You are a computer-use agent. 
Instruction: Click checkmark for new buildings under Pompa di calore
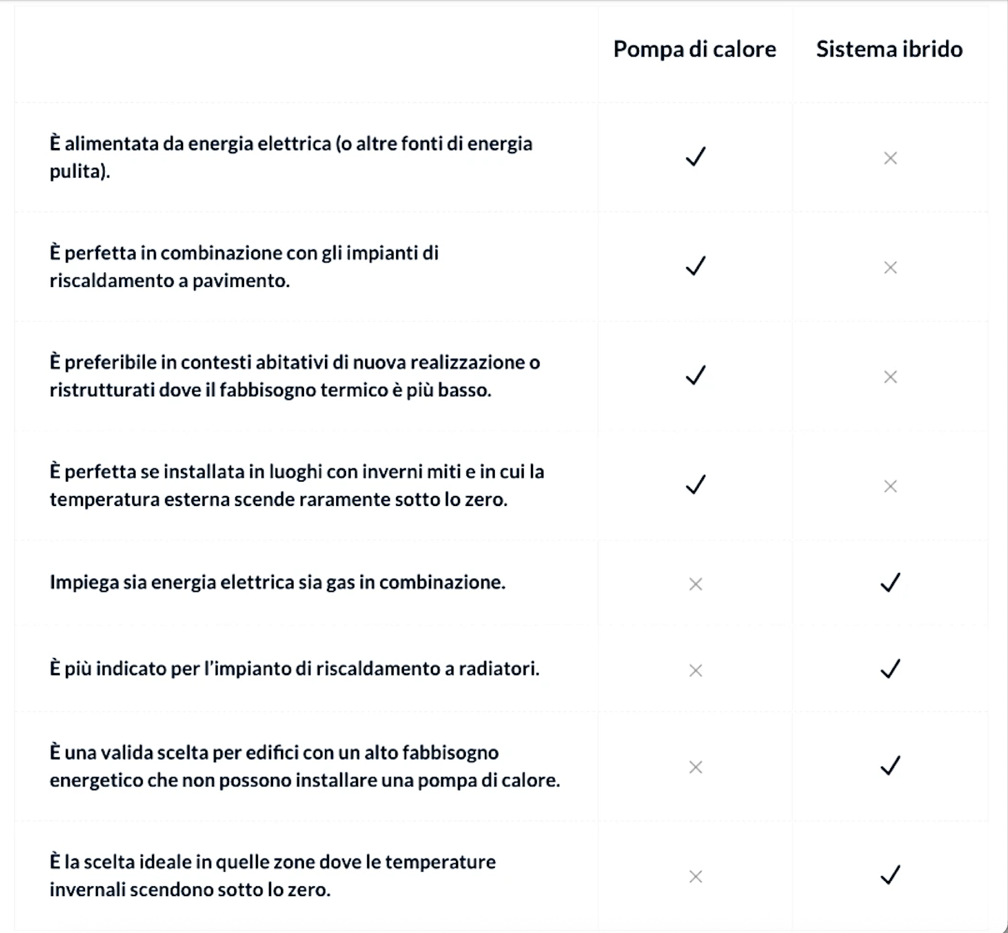pyautogui.click(x=695, y=375)
